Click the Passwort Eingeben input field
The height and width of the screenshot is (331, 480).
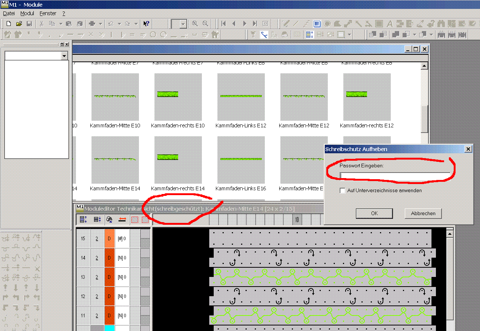click(x=395, y=175)
